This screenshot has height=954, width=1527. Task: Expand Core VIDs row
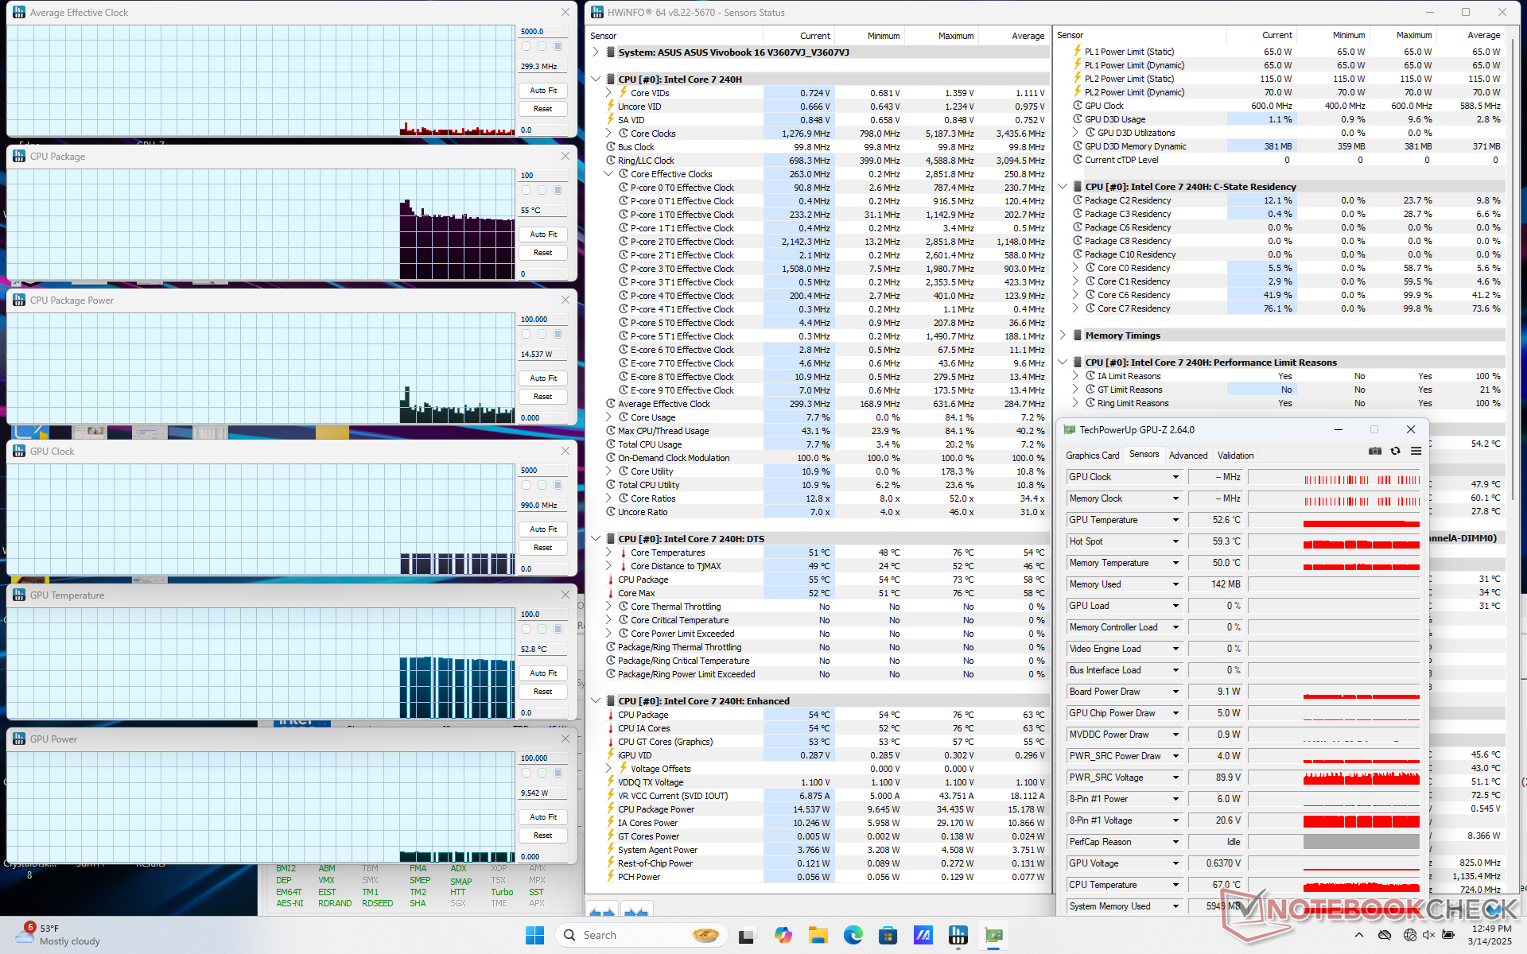point(608,93)
